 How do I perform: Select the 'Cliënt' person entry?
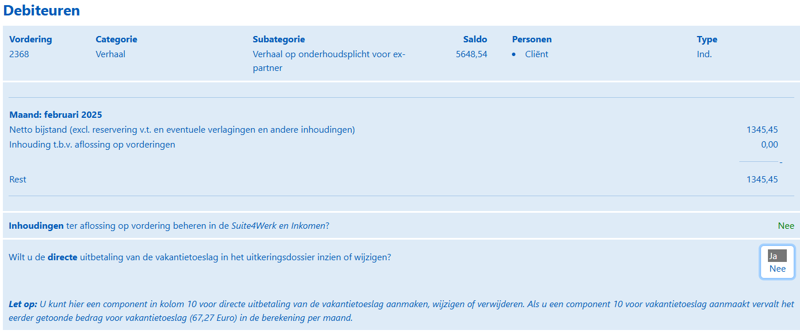pyautogui.click(x=537, y=54)
